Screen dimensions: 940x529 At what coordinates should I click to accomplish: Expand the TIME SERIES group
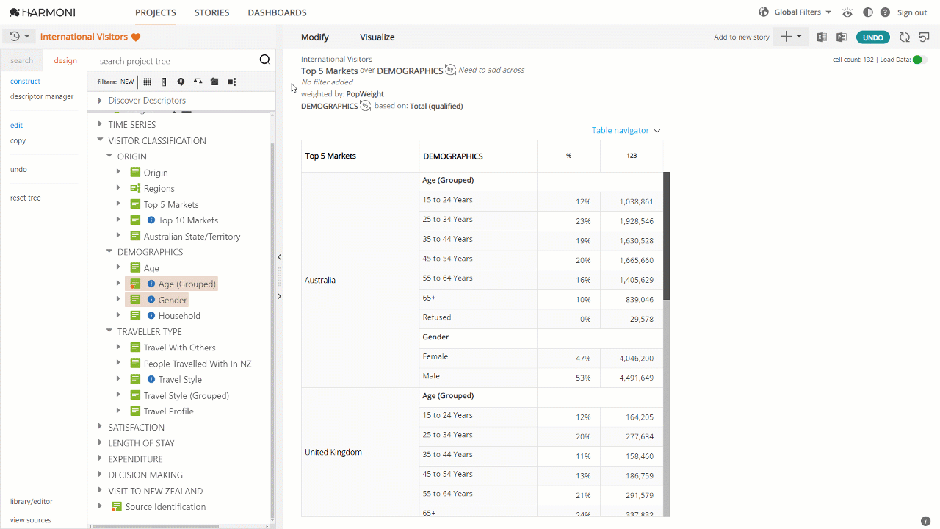point(101,125)
